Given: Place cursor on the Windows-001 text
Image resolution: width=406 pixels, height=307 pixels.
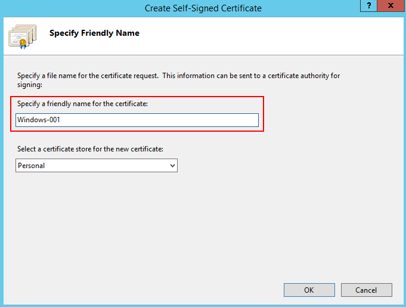Looking at the screenshot, I should coord(39,120).
